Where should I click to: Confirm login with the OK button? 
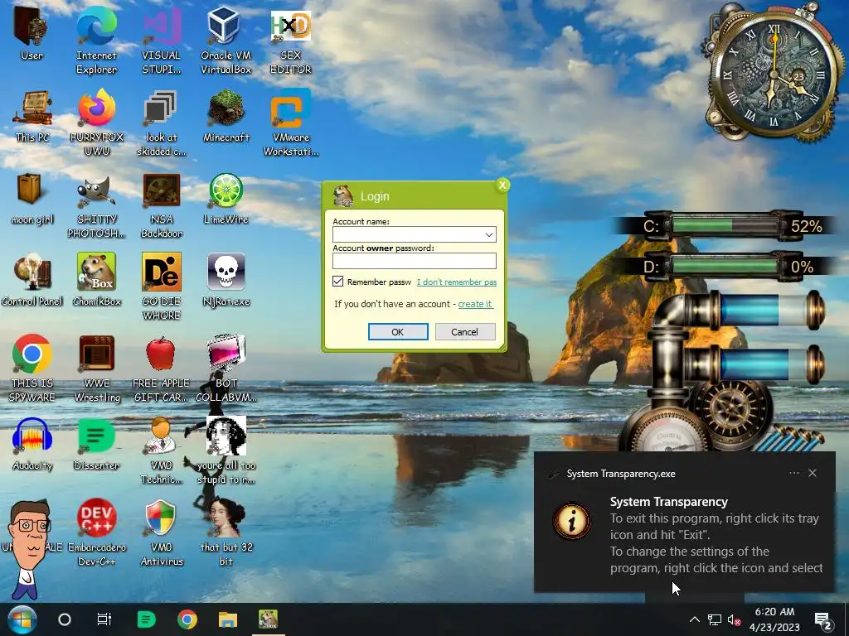tap(398, 331)
